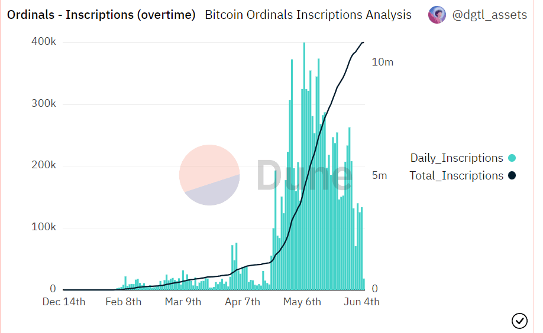
Task: Open the @dgtl_assets author link
Action: click(x=489, y=15)
